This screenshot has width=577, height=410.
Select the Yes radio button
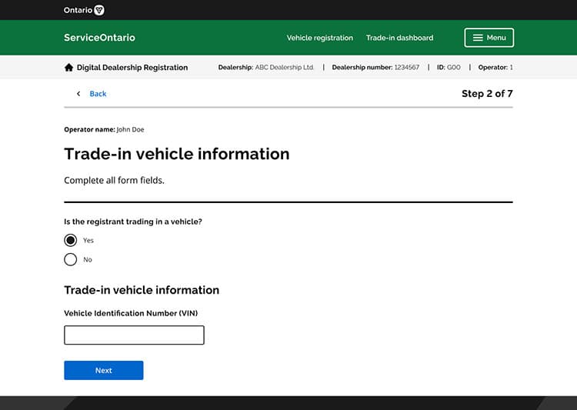pos(71,240)
